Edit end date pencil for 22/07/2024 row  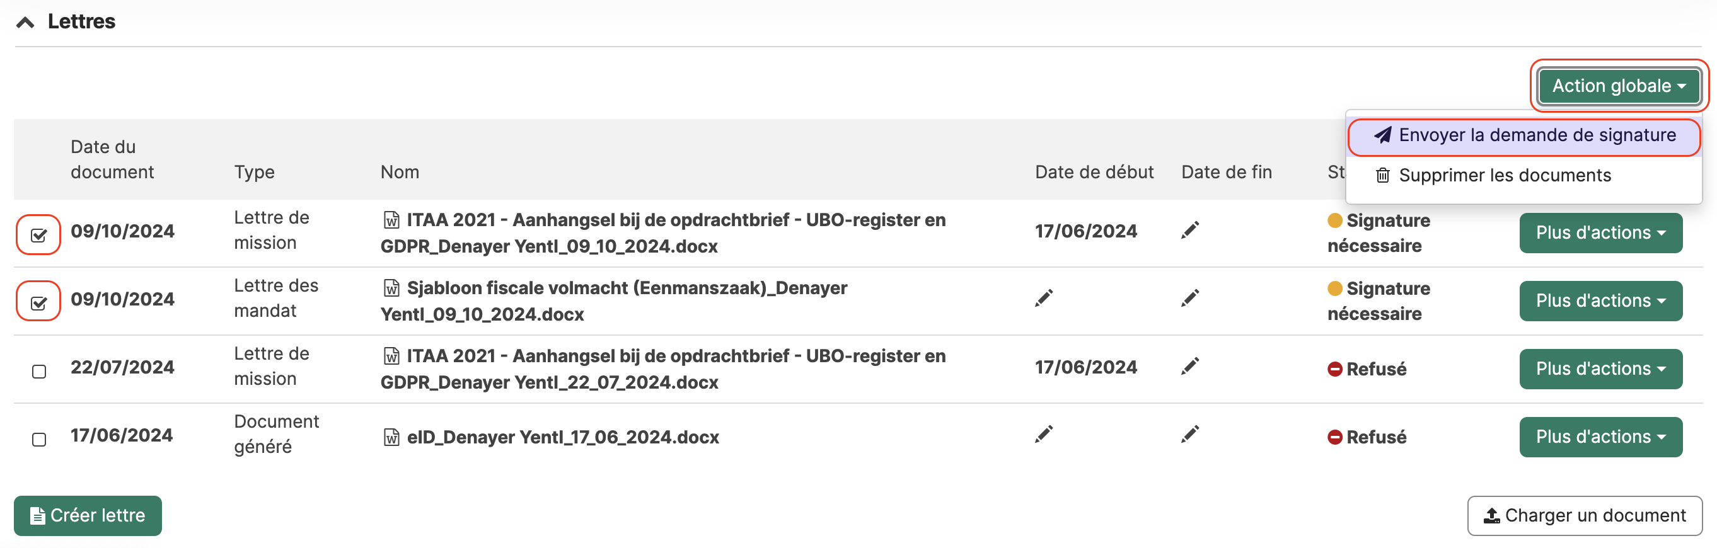(x=1190, y=366)
